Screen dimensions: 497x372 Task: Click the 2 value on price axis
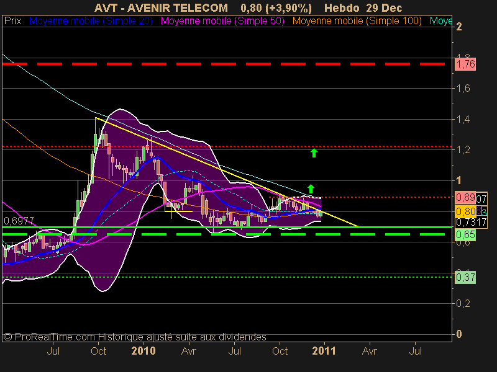(458, 27)
